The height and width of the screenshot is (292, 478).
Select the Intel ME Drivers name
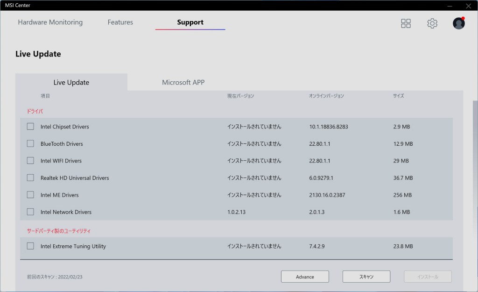(x=59, y=195)
